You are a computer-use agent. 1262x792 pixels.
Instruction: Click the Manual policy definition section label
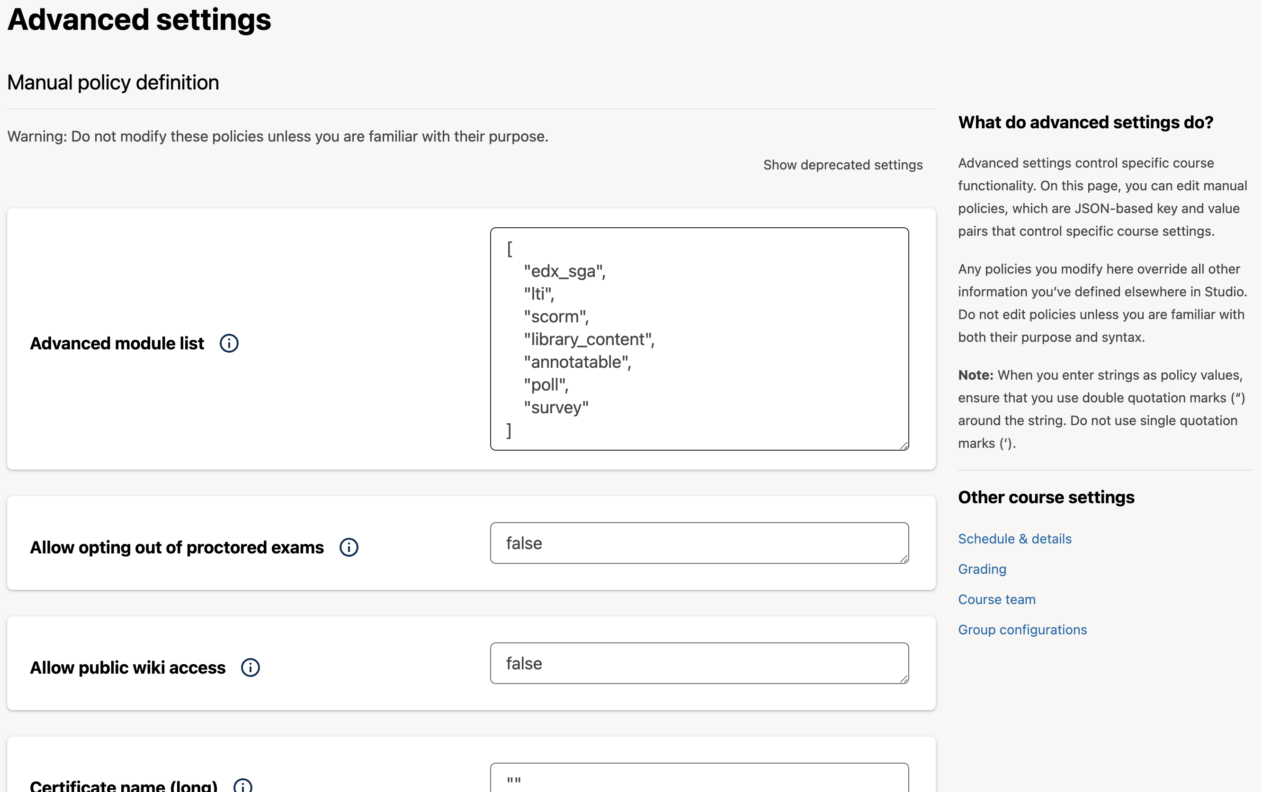[113, 82]
